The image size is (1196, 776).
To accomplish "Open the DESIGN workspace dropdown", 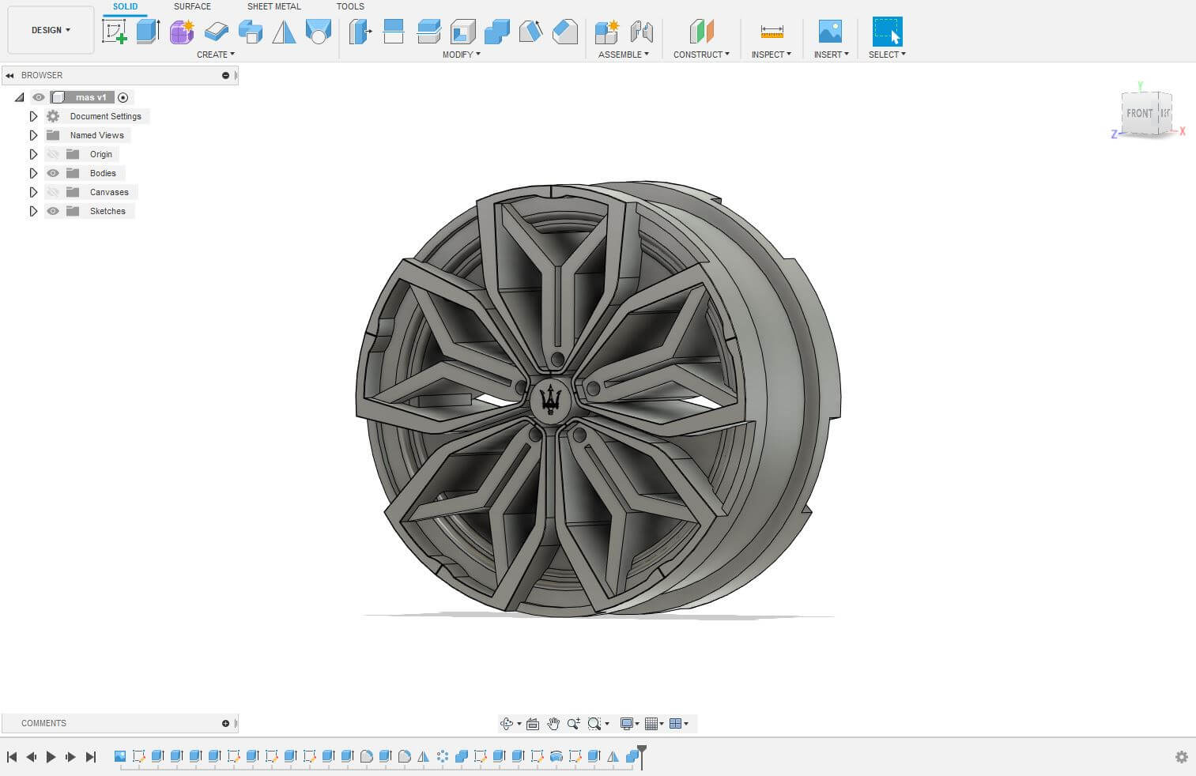I will click(x=51, y=30).
